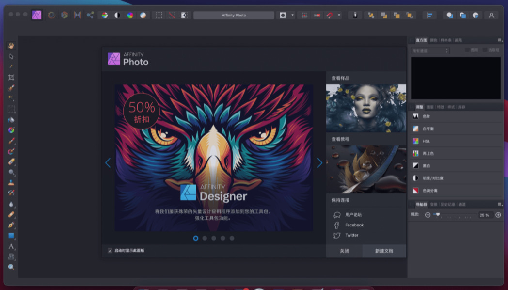Switch to the Photo persona
This screenshot has height=290, width=508.
[x=37, y=15]
